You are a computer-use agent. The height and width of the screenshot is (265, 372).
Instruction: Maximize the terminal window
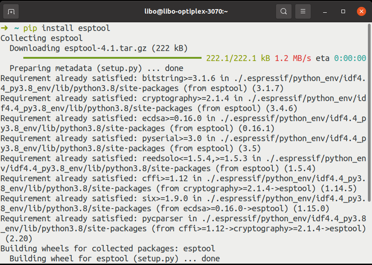click(x=343, y=11)
